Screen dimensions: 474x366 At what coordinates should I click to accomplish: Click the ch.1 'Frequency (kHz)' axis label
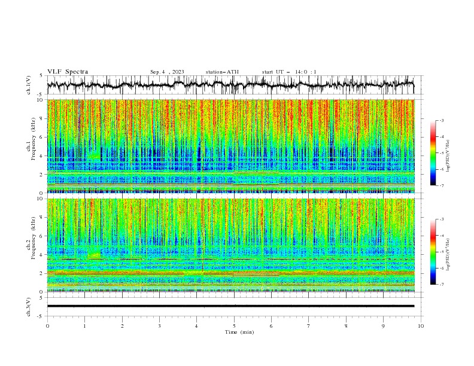(33, 139)
